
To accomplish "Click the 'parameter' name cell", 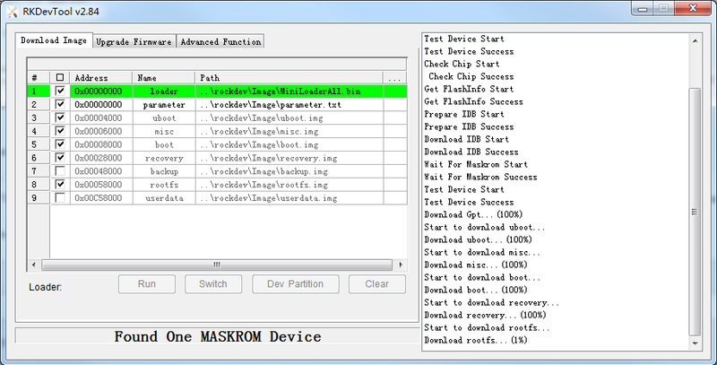I will click(x=164, y=104).
